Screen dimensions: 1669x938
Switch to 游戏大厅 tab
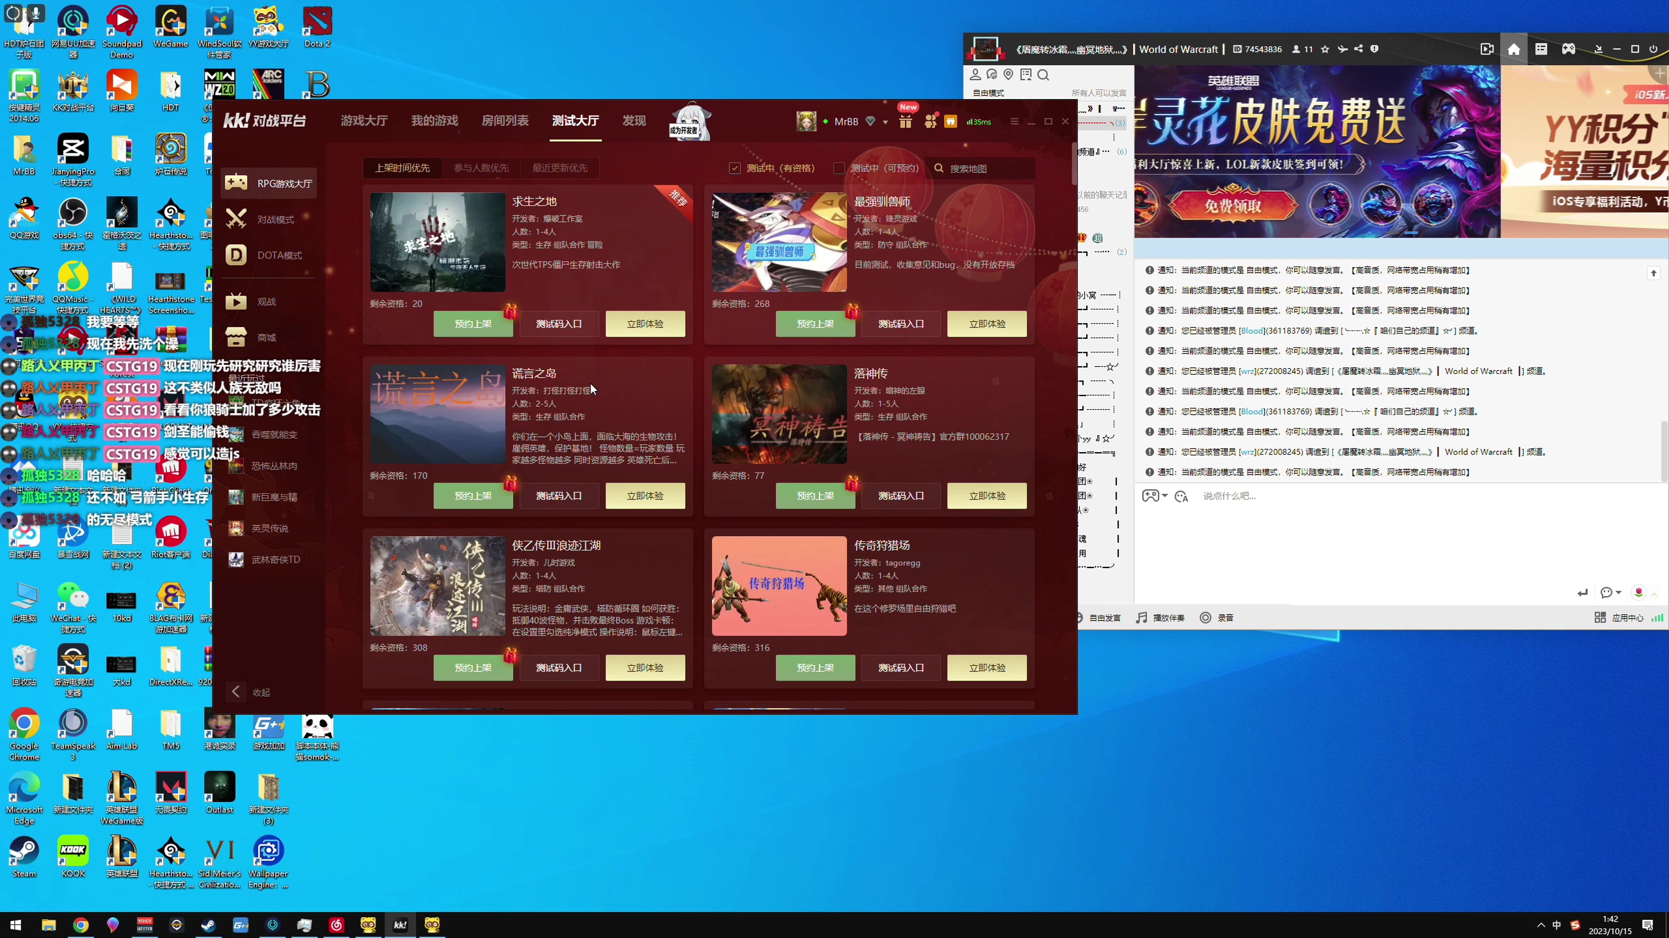point(364,121)
